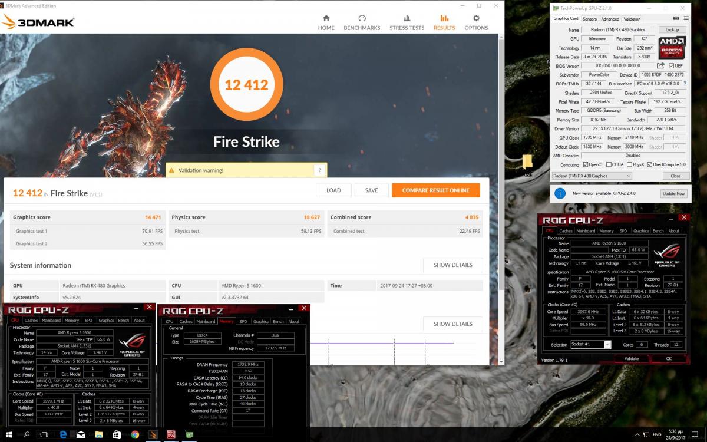Click Update Now in the GPU-Z notice
The image size is (707, 442).
coord(673,193)
